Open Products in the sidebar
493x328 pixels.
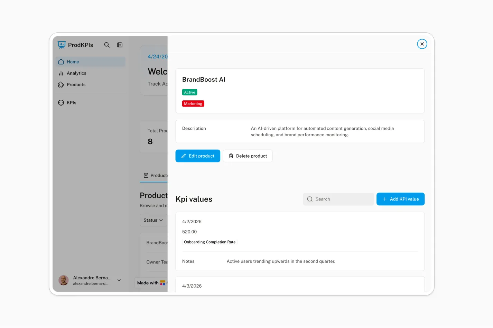[x=91, y=85]
